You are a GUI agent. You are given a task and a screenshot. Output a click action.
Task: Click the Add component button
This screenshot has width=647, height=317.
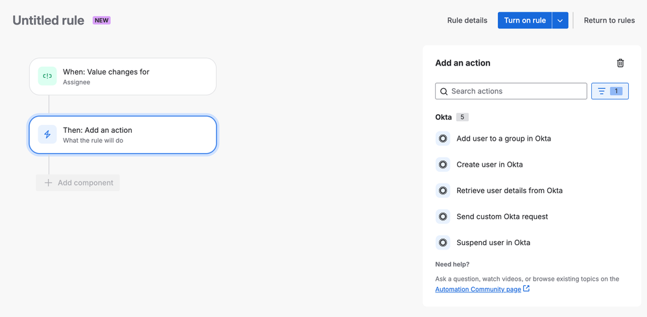tap(78, 183)
